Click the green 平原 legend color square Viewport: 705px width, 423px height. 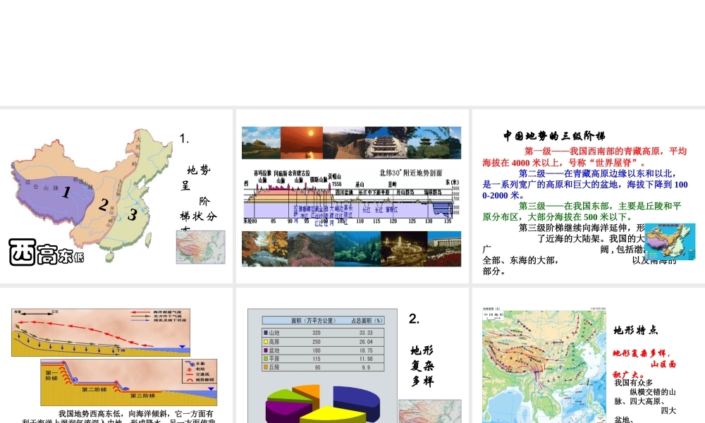click(x=266, y=359)
